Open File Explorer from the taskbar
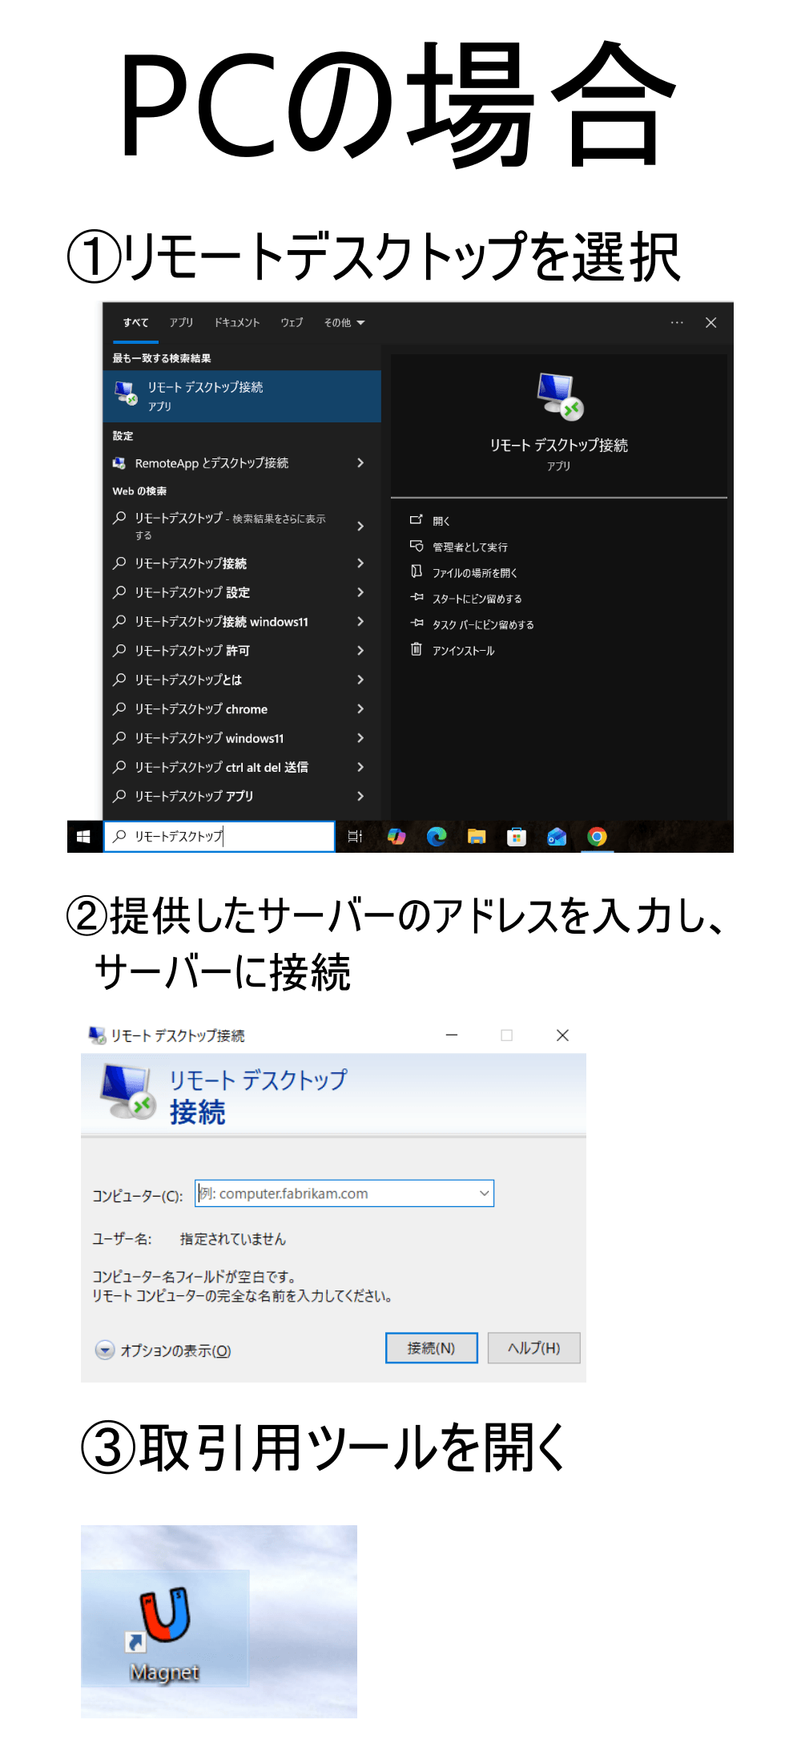This screenshot has height=1740, width=801. click(477, 837)
